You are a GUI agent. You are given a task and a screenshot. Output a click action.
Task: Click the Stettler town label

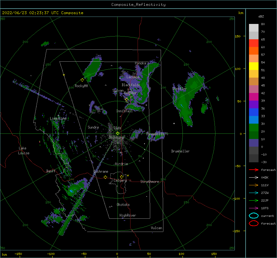[x=179, y=89]
